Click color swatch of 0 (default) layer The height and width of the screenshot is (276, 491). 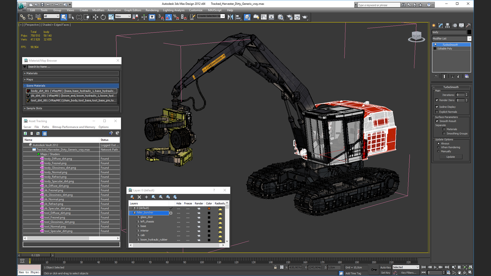(x=209, y=208)
